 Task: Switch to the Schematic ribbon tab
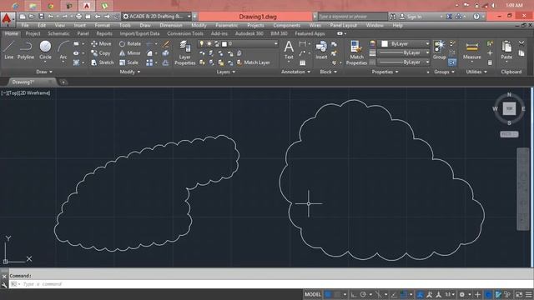58,33
